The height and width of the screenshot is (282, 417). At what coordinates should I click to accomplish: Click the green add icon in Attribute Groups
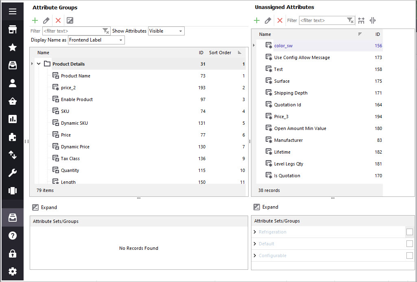click(35, 20)
